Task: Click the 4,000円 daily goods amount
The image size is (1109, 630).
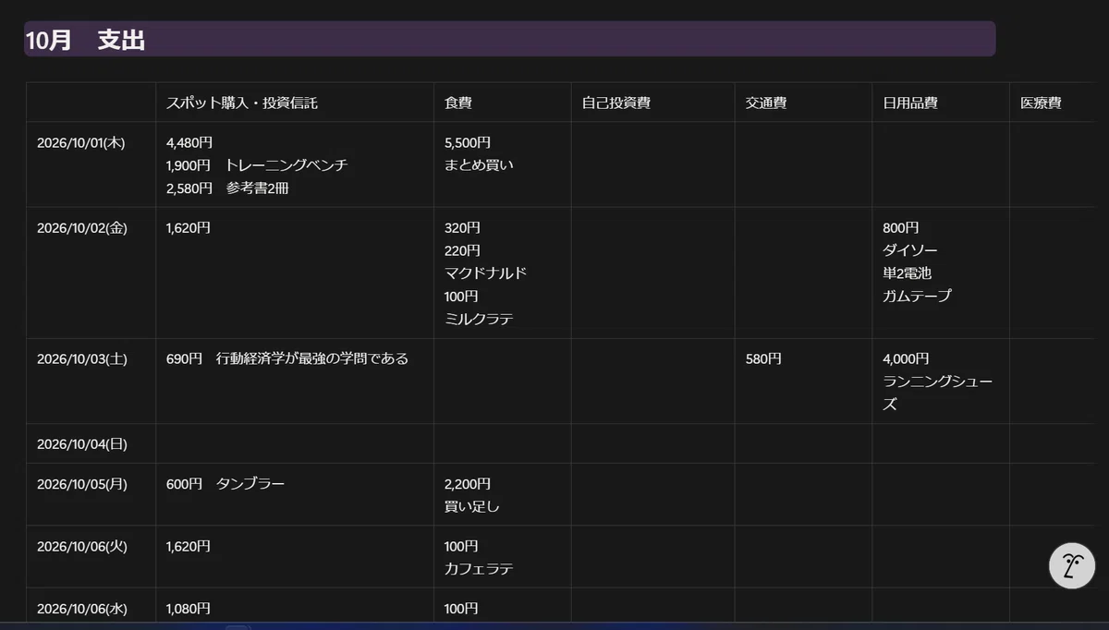Action: point(906,358)
